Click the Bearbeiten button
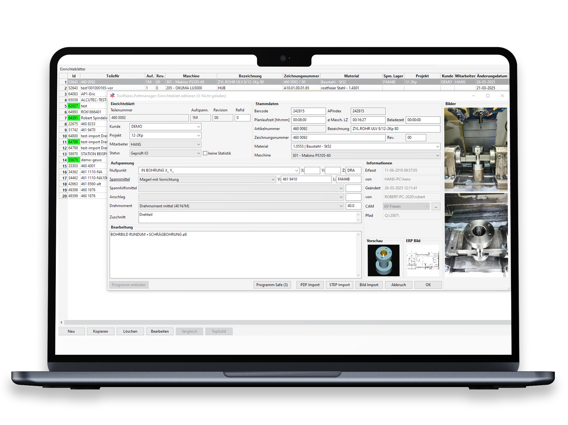The image size is (568, 425). [x=160, y=331]
